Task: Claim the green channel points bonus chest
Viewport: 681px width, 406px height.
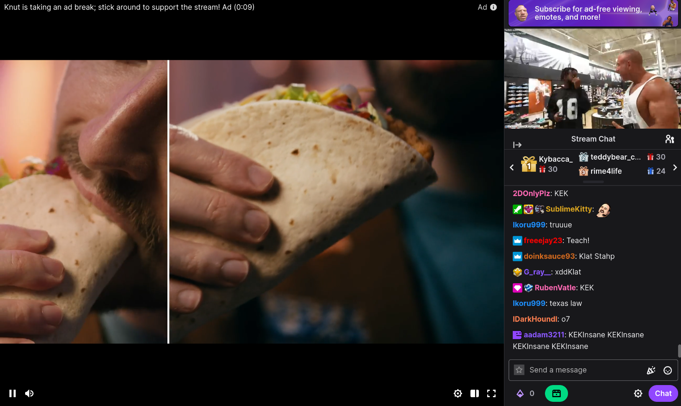Action: pos(556,393)
